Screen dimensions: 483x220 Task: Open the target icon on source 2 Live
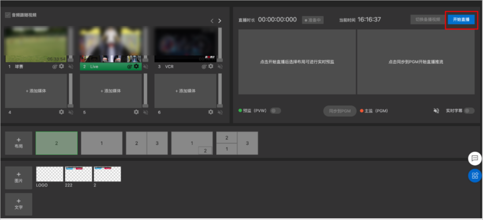click(x=130, y=67)
